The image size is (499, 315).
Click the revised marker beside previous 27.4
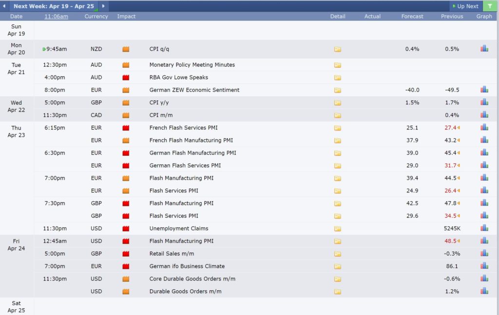(x=459, y=128)
